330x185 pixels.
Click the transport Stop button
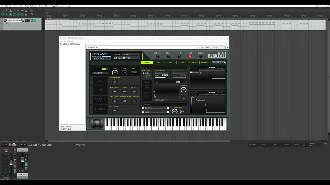[21, 145]
